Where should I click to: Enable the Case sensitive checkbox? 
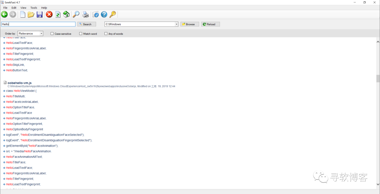(x=52, y=34)
